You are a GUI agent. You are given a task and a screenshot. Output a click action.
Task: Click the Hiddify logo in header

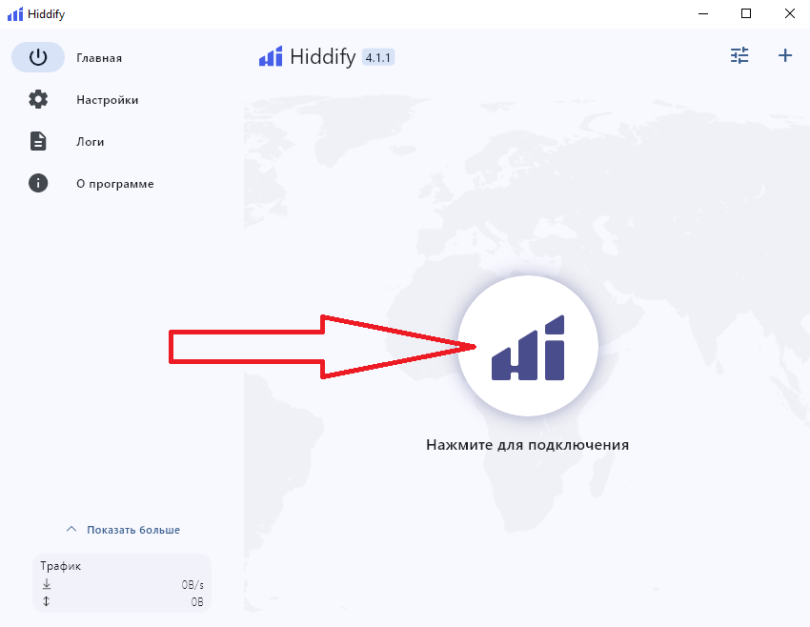[x=271, y=56]
